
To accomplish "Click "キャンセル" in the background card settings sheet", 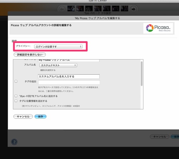I will click(160, 137).
